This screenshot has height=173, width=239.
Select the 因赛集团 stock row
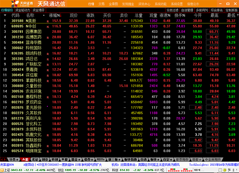click(119, 32)
